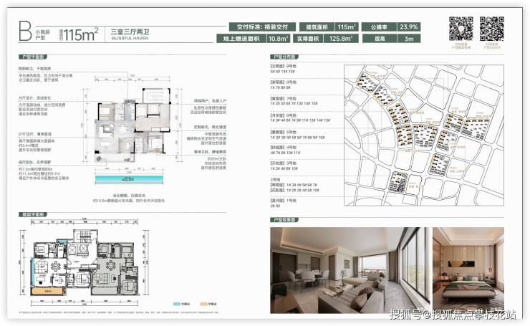The image size is (530, 326).
Task: Click the 实得面积 125.8m² value
Action: point(341,39)
